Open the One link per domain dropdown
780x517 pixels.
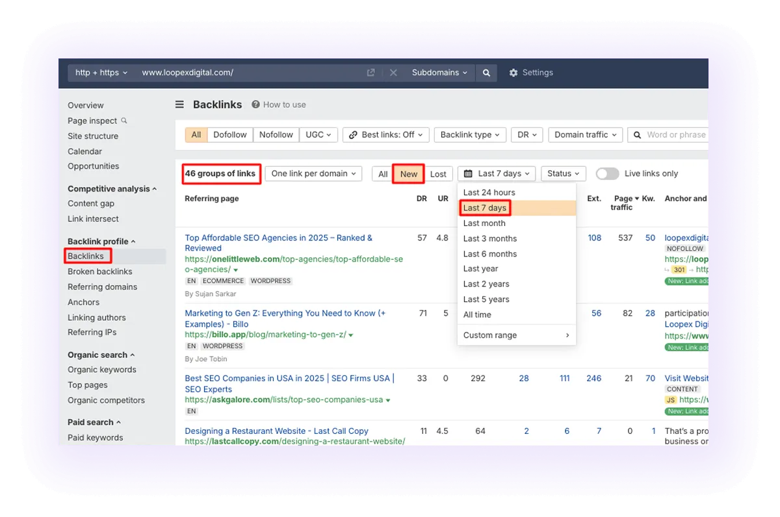coord(313,173)
